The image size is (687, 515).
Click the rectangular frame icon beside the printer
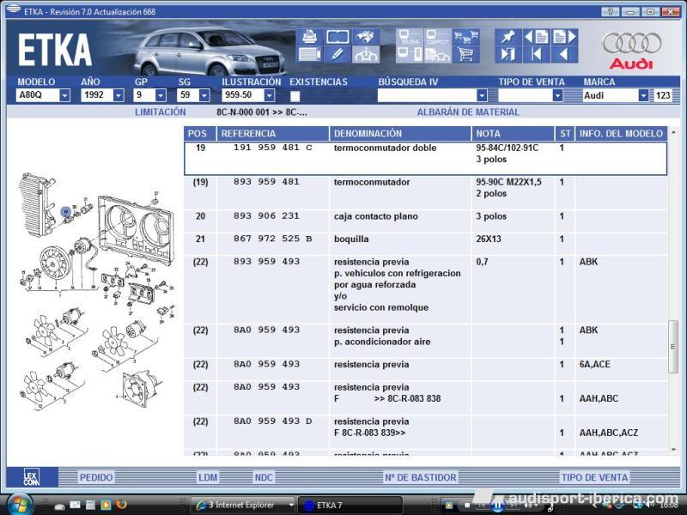[337, 37]
